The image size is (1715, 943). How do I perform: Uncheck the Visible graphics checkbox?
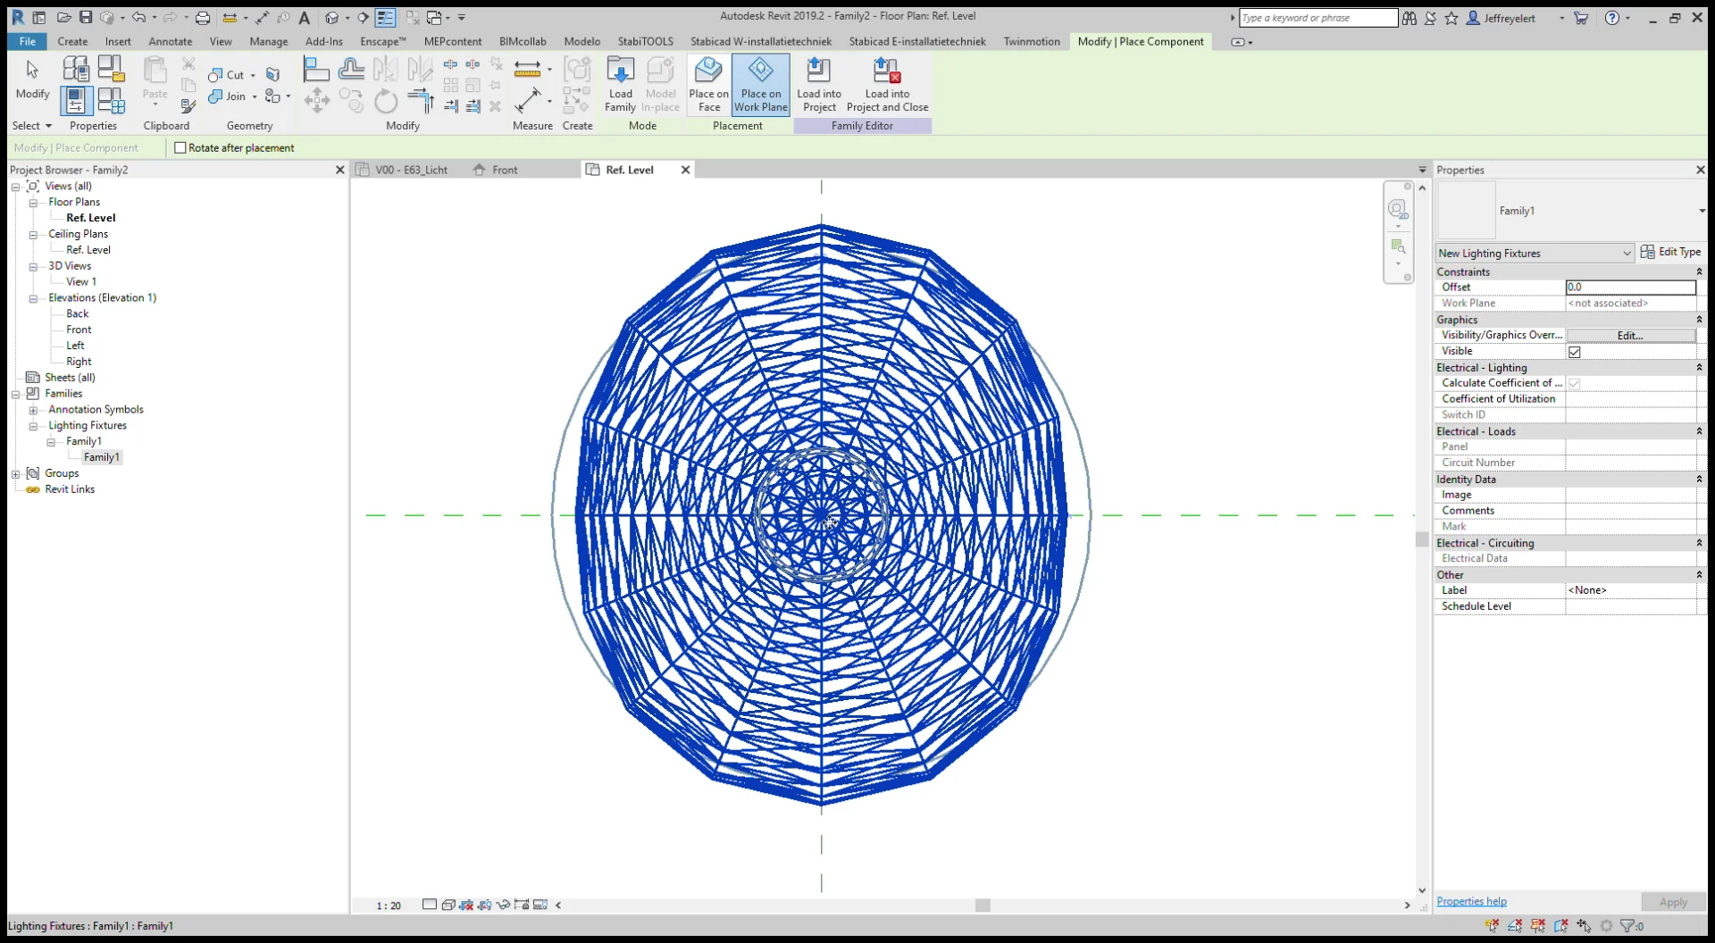1574,351
